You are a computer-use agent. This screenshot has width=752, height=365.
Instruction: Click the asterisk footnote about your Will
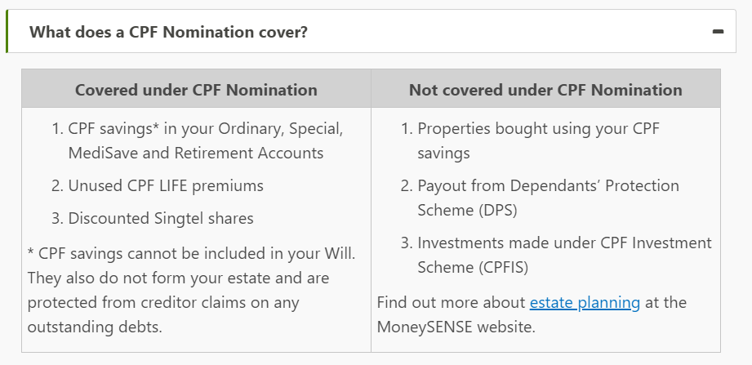tap(191, 253)
